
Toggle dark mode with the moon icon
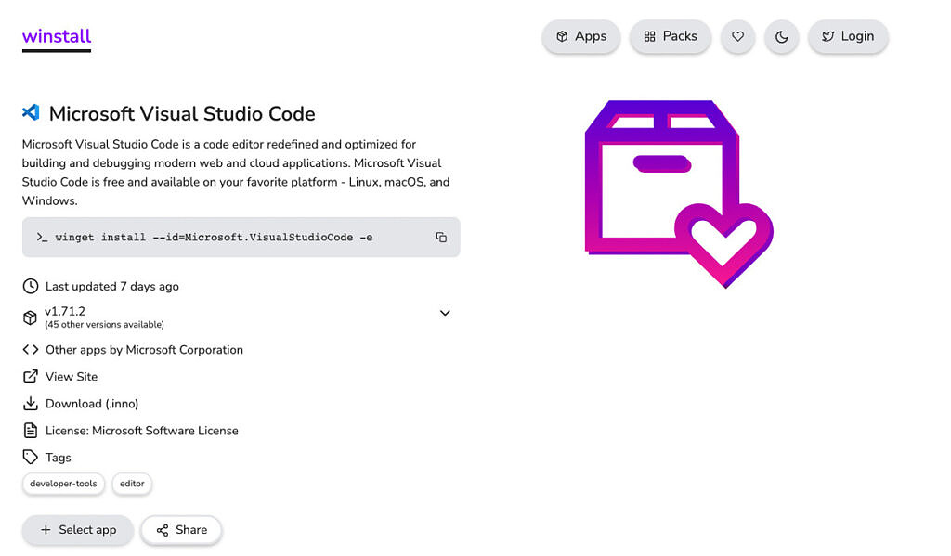(781, 36)
